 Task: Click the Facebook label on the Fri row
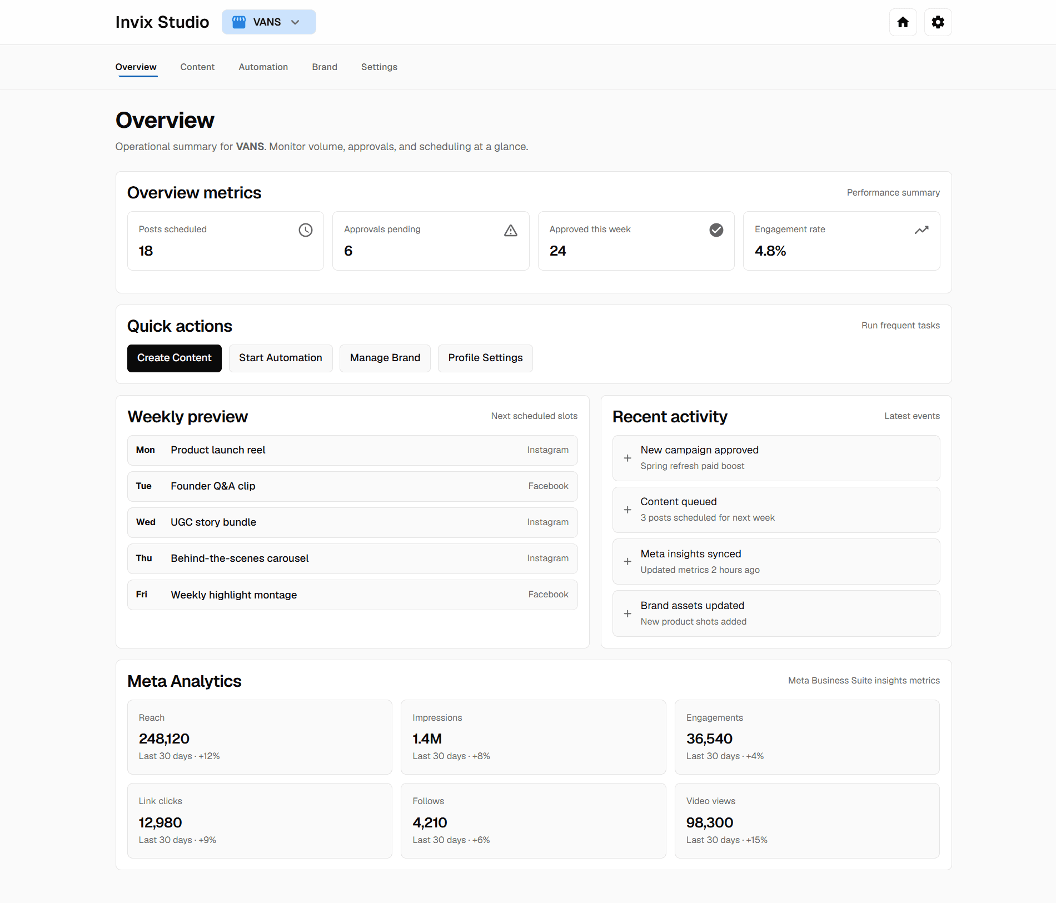(548, 595)
